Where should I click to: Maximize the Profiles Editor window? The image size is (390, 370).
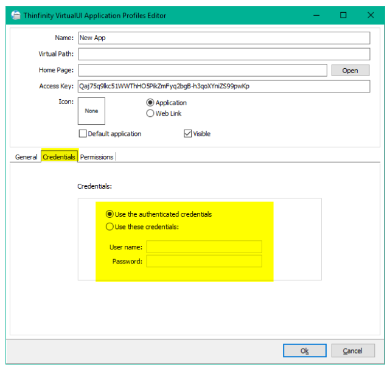click(343, 15)
